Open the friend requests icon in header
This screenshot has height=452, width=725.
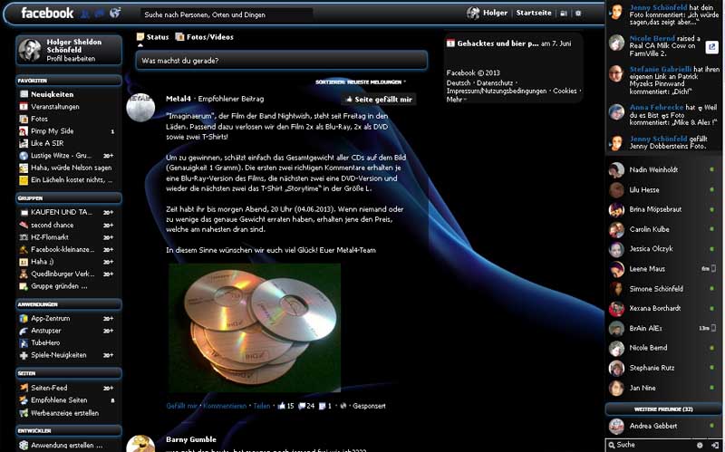[84, 14]
